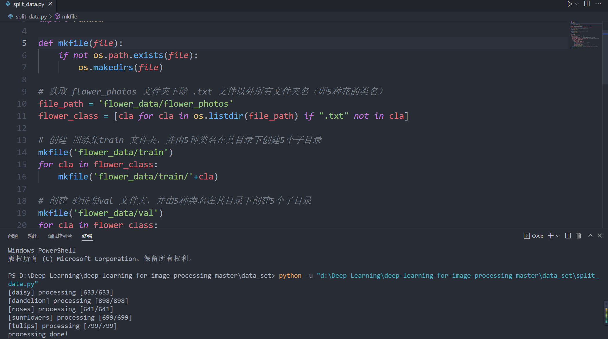Screen dimensions: 608x339
Task: Create a new terminal with plus icon
Action: [x=551, y=236]
